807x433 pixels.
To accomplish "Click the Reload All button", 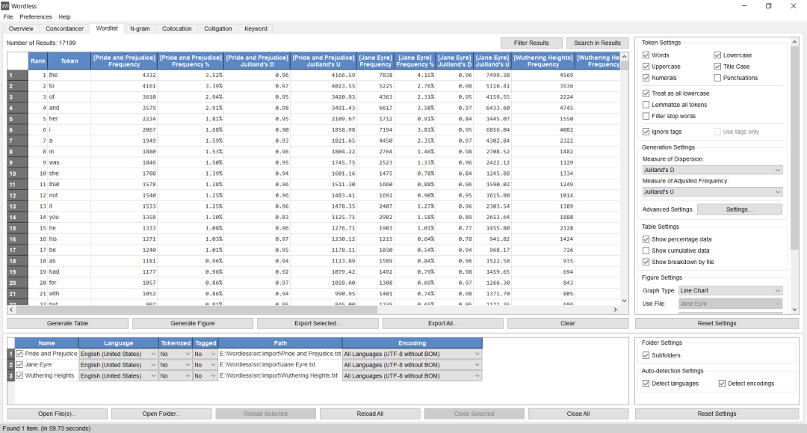I will pyautogui.click(x=370, y=414).
